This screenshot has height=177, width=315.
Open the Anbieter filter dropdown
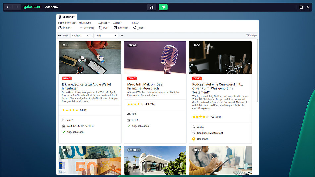coord(87,35)
